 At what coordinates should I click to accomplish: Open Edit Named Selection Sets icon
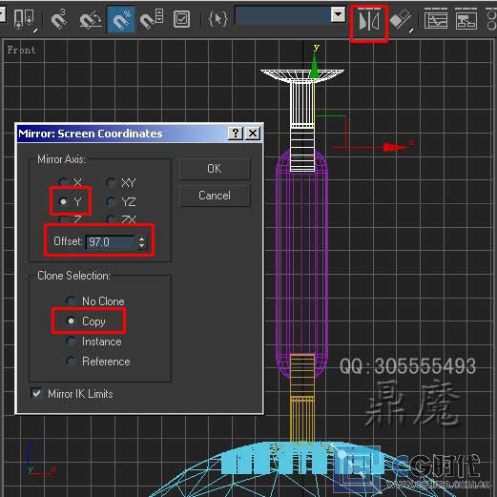point(181,20)
